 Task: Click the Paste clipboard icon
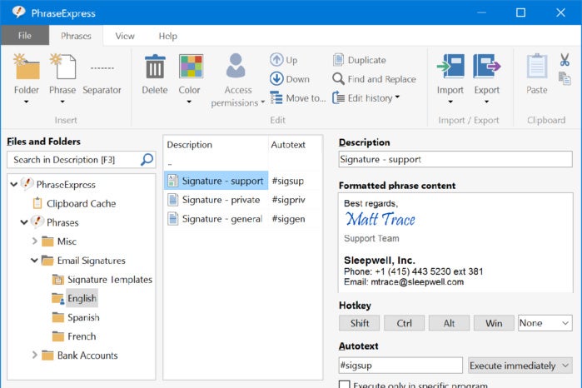[537, 66]
